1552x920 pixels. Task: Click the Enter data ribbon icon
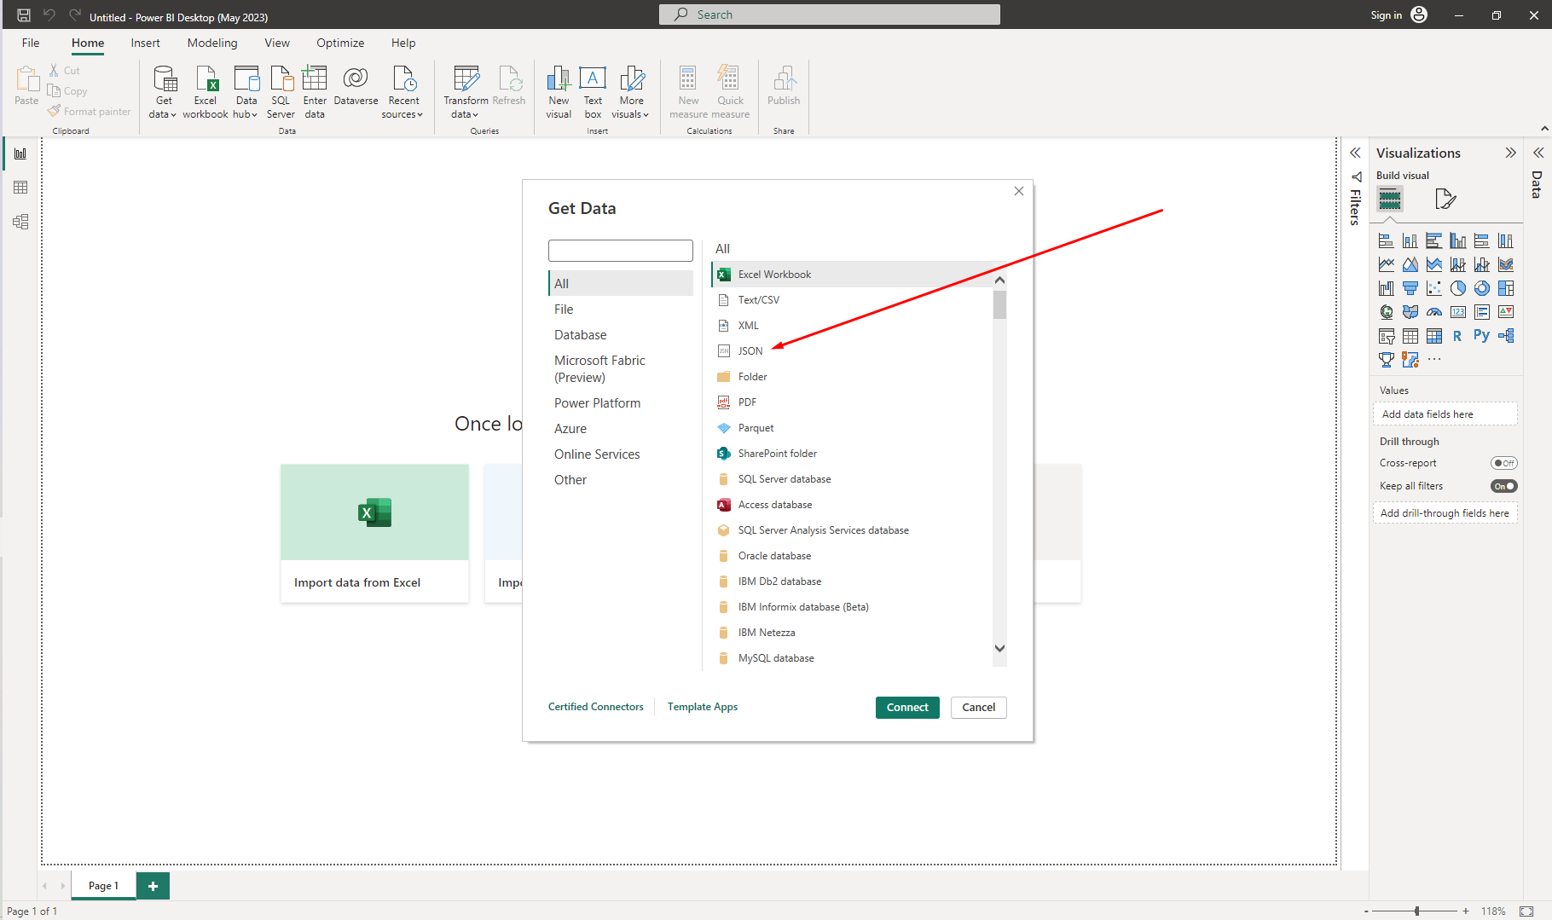[x=315, y=92]
